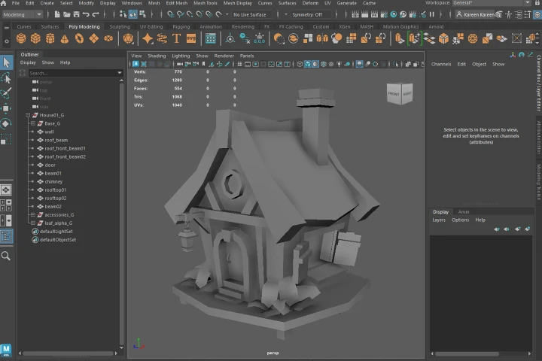Toggle the single perspective view layout button

[x=6, y=190]
